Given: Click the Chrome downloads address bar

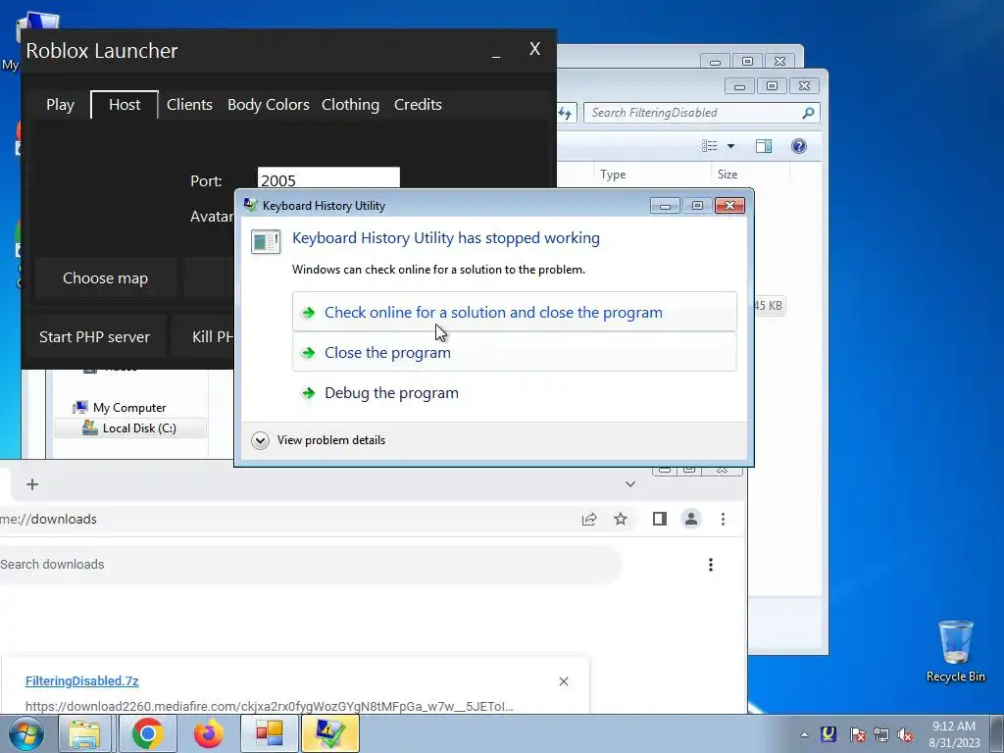Looking at the screenshot, I should pos(281,519).
